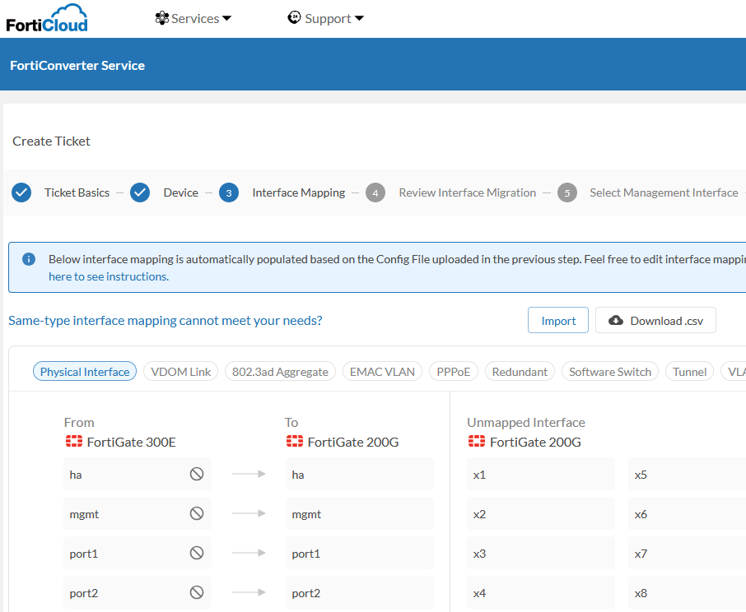Screen dimensions: 746x612
Task: Click the unmap icon on the mgmt row
Action: (x=197, y=513)
